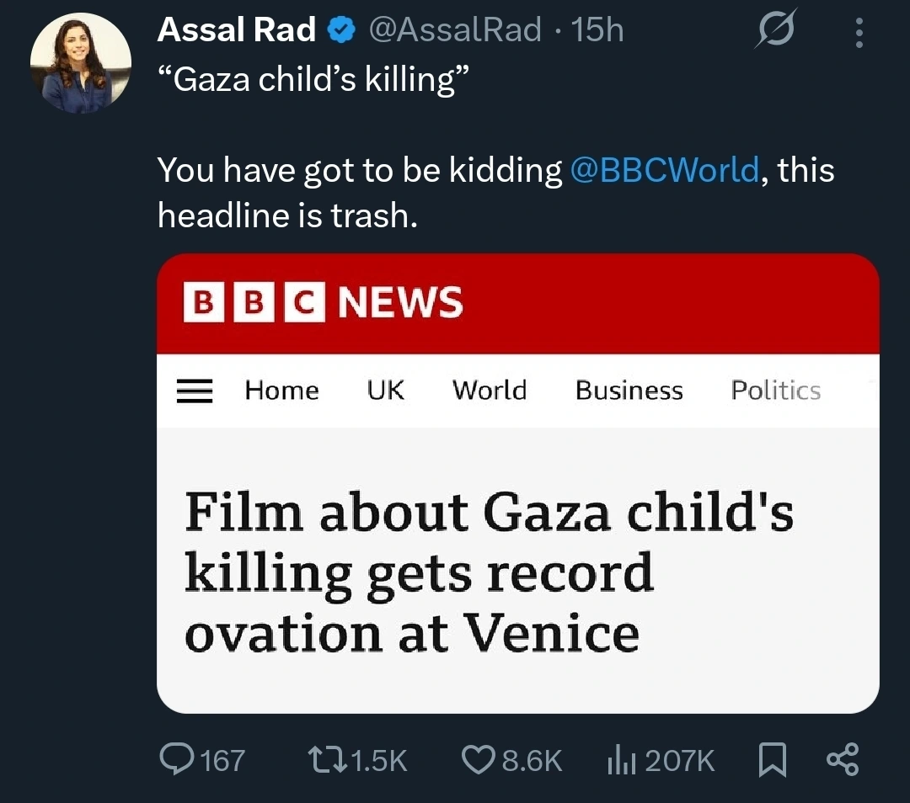Open Assal Rad's profile picture
The image size is (910, 803).
[x=80, y=63]
